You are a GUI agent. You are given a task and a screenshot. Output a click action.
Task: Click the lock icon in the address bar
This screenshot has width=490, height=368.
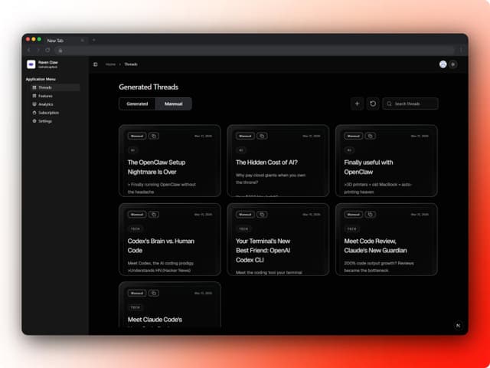60,51
